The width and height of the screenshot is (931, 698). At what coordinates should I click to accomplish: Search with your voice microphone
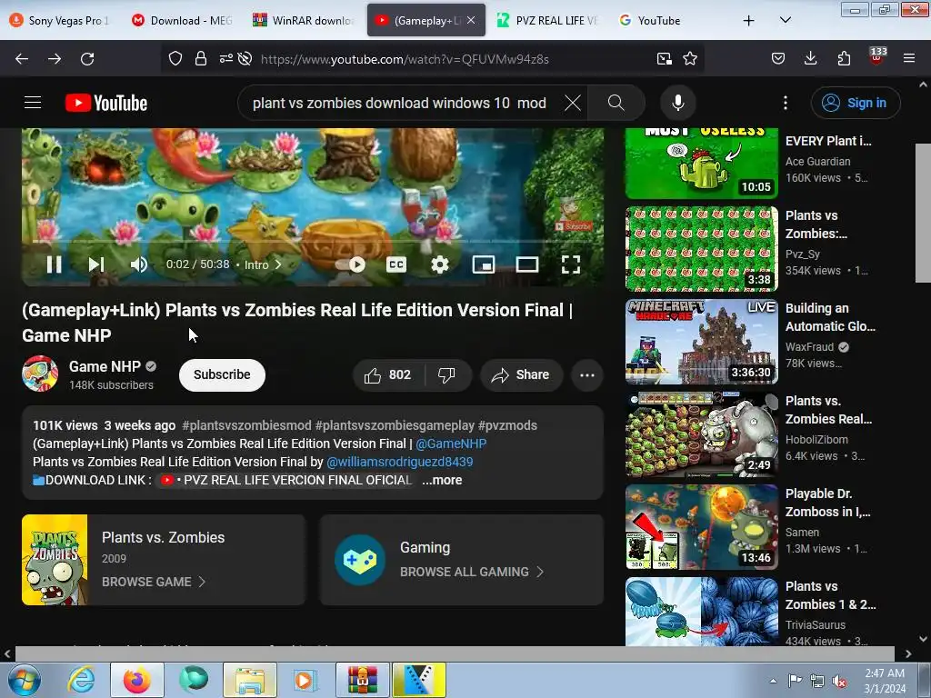coord(678,103)
